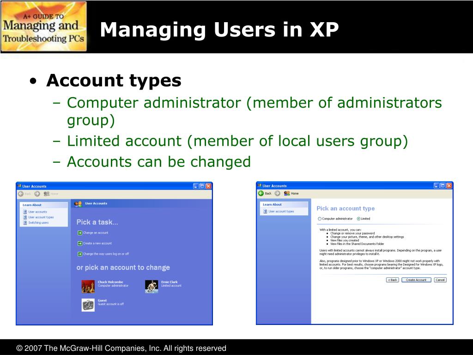Click the Create Account button
The height and width of the screenshot is (355, 473).
pyautogui.click(x=416, y=280)
